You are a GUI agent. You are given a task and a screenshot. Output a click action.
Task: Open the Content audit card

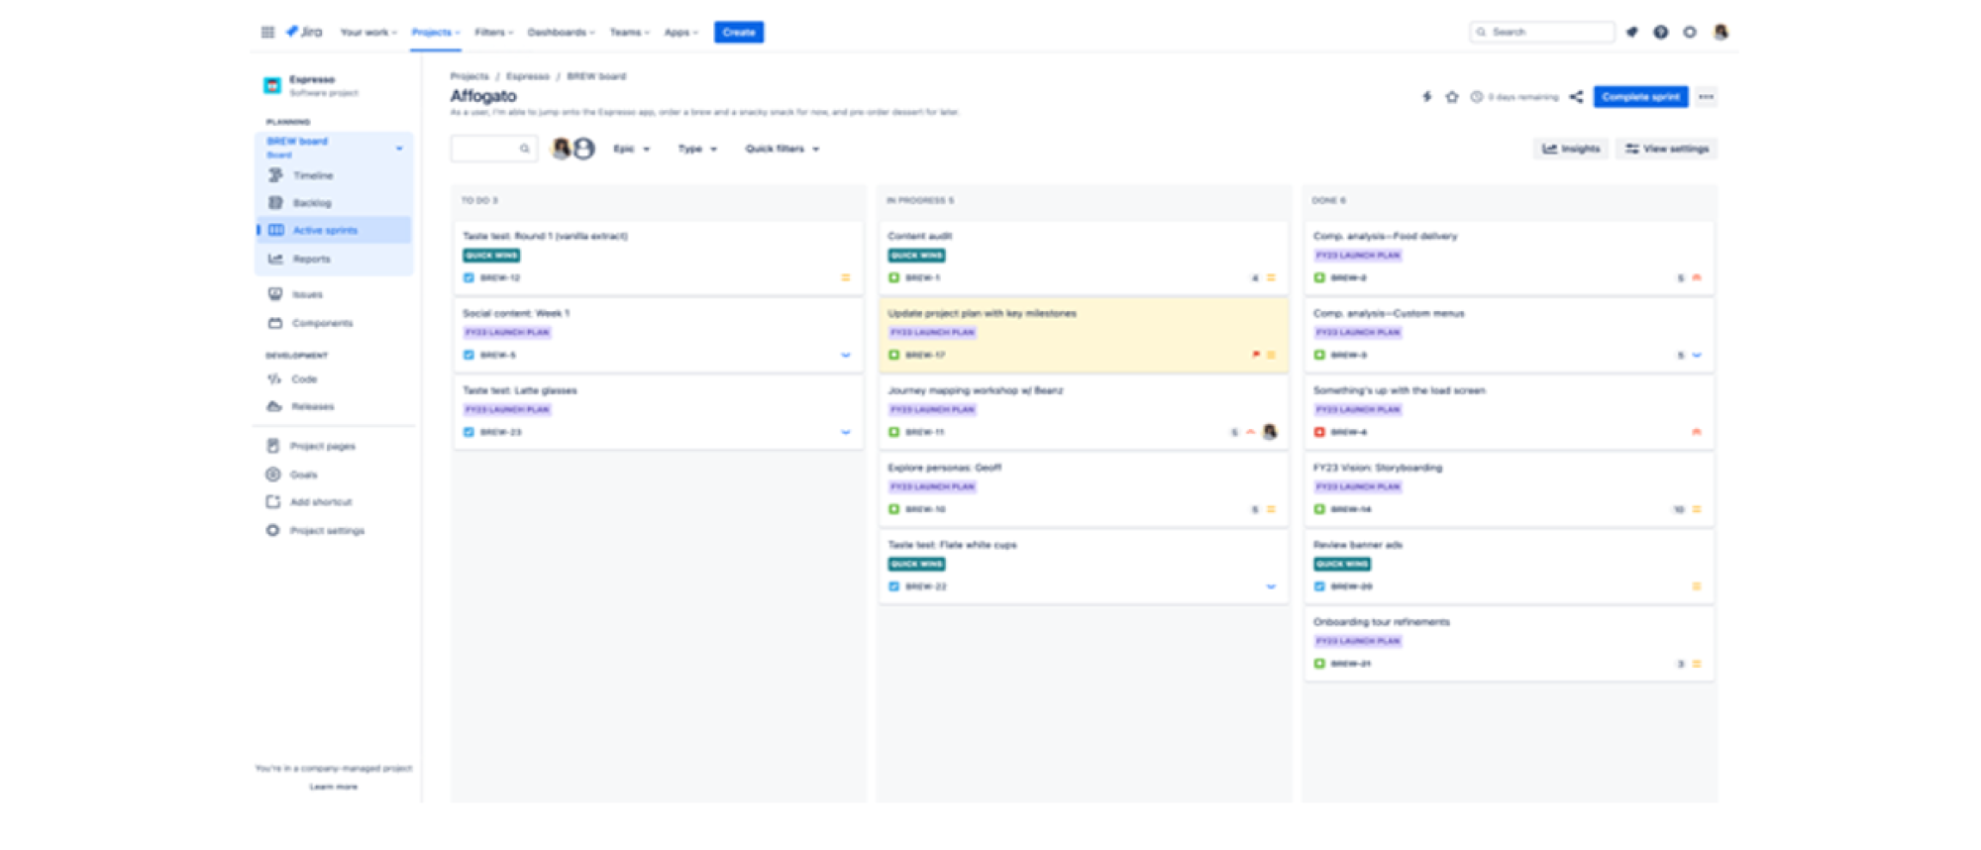click(1084, 257)
